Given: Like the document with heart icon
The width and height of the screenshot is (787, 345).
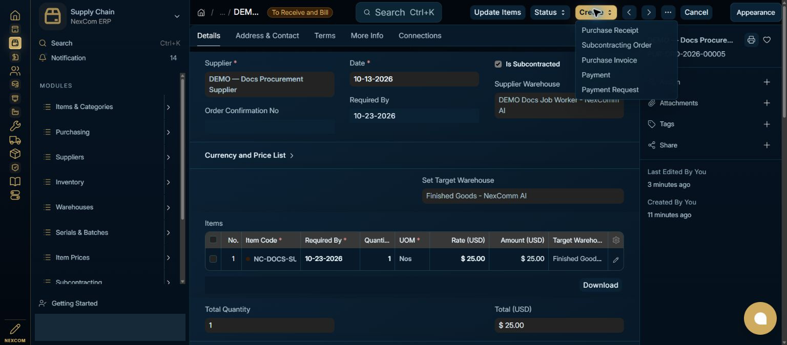Looking at the screenshot, I should [x=767, y=40].
